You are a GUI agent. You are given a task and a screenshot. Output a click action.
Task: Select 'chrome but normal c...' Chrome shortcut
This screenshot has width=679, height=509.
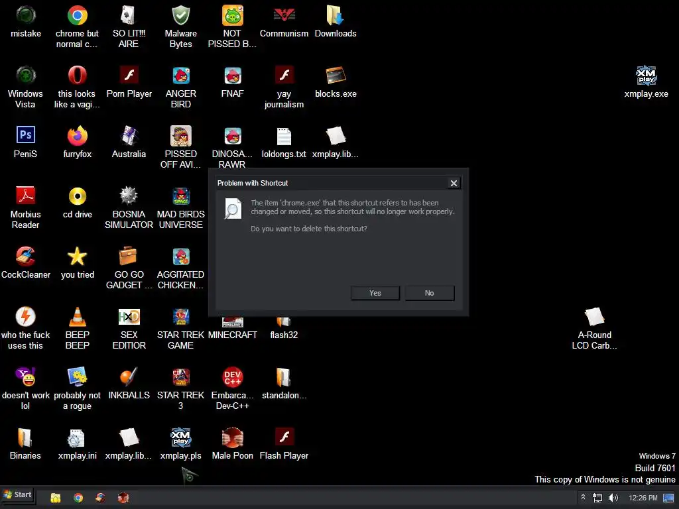(x=77, y=27)
